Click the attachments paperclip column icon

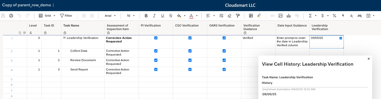[x=20, y=33]
